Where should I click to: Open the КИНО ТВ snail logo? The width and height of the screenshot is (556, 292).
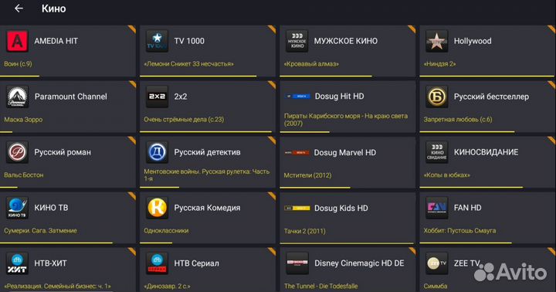(17, 208)
